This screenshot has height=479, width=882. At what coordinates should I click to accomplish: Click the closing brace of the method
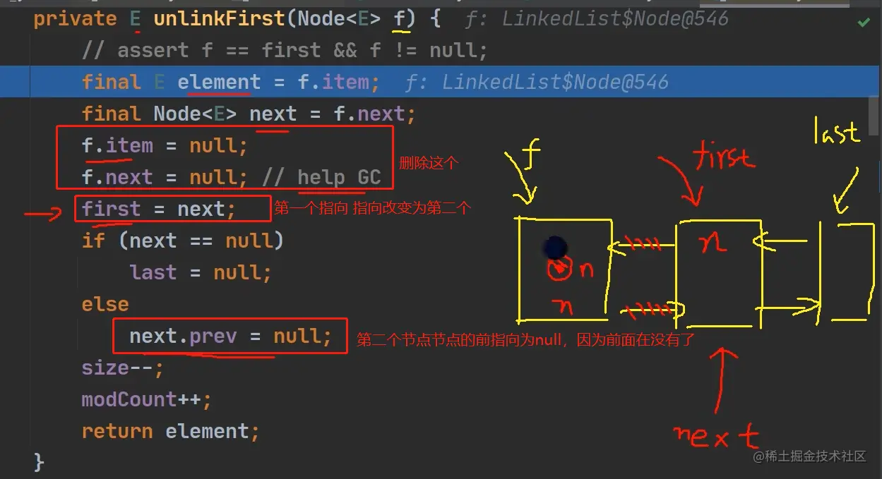[x=40, y=462]
